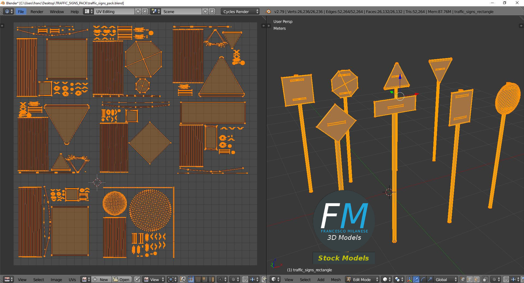This screenshot has width=524, height=283.
Task: Open the Mesh menu
Action: 336,279
